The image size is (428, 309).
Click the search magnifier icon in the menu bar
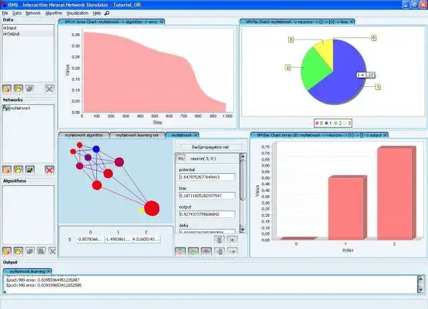pyautogui.click(x=107, y=13)
